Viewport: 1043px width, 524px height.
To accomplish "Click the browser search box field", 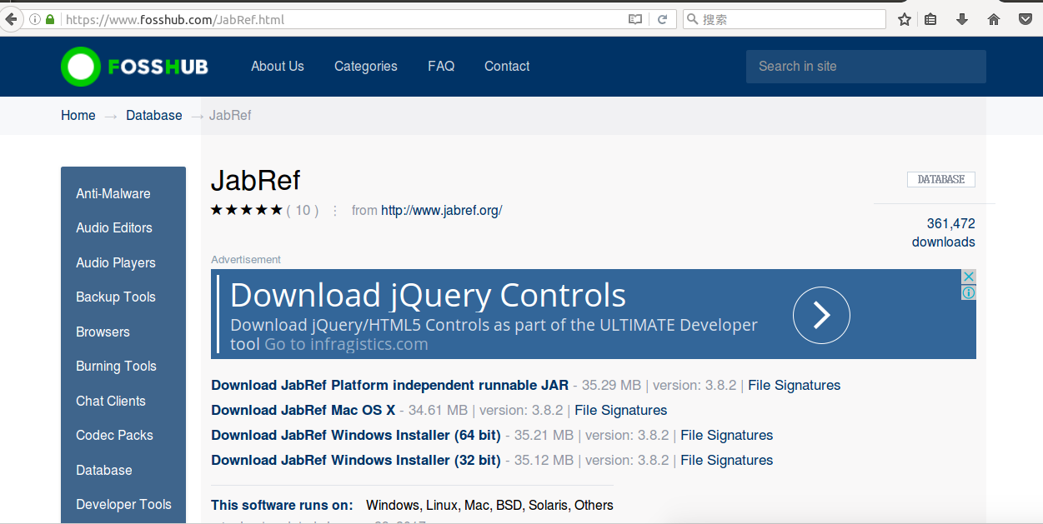I will click(x=784, y=19).
